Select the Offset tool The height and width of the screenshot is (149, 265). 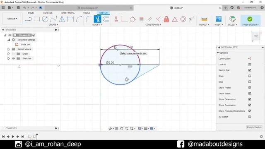coord(106,19)
